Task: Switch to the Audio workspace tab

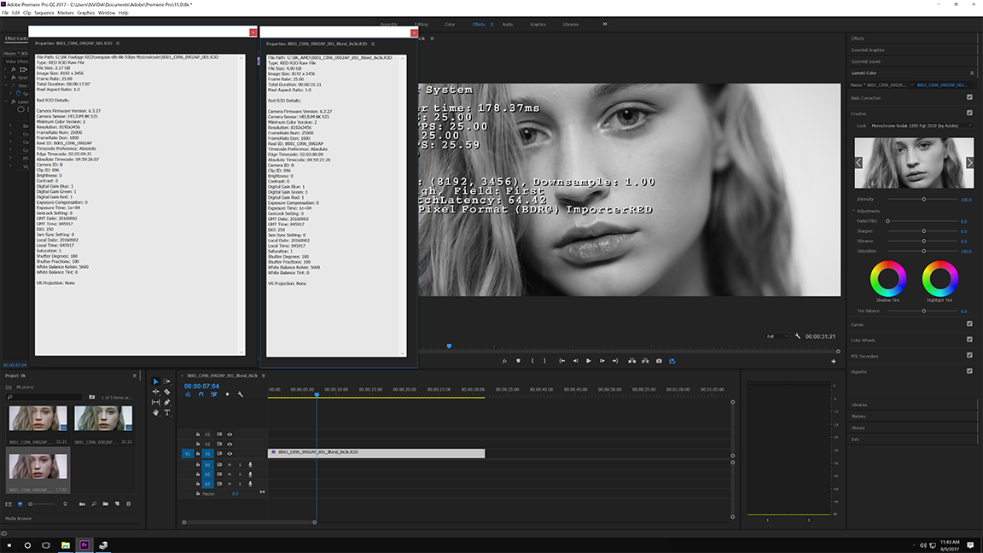Action: [508, 24]
